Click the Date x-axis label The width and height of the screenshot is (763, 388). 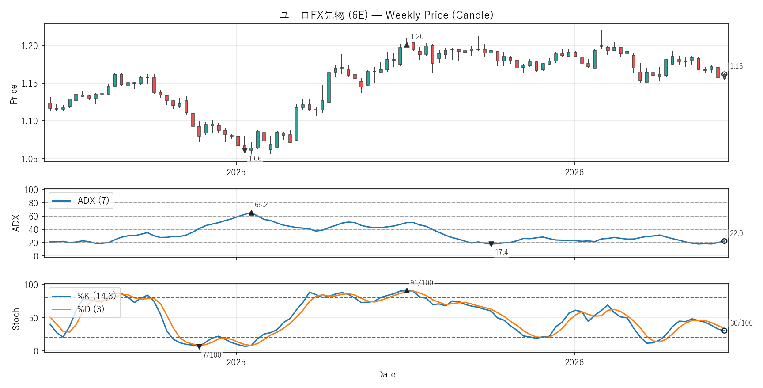386,374
